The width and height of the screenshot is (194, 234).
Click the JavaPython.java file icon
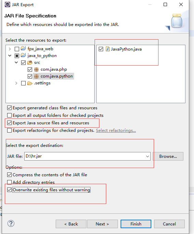[108, 49]
